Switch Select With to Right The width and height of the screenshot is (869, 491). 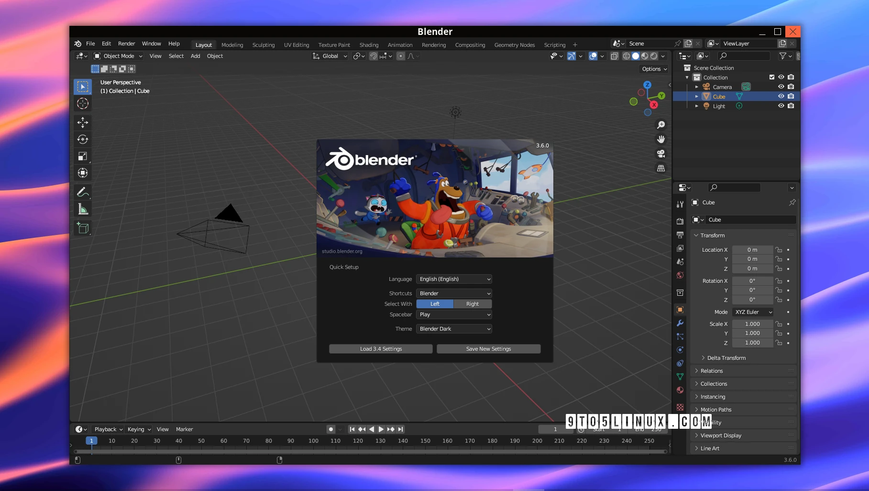point(472,304)
